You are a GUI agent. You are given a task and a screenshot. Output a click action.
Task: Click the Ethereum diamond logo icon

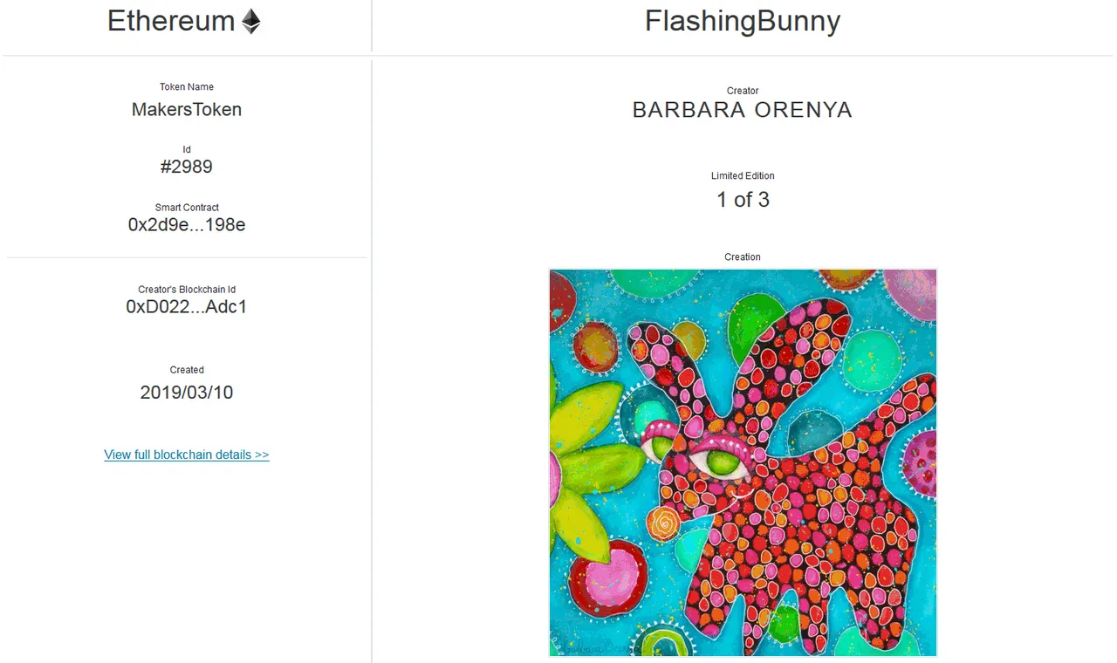pos(251,22)
